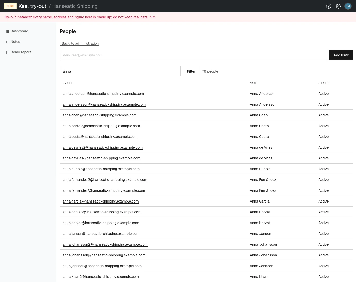Click the IM user avatar
The image size is (356, 282).
pyautogui.click(x=348, y=6)
